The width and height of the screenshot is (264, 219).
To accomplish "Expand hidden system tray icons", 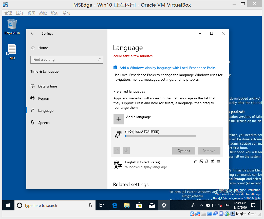I will pyautogui.click(x=201, y=205).
